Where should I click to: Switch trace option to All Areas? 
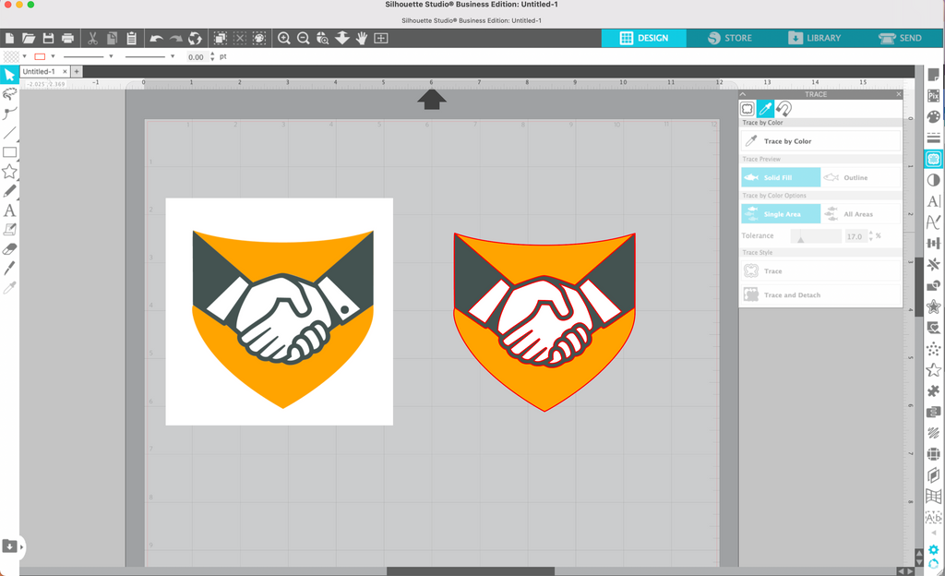858,213
